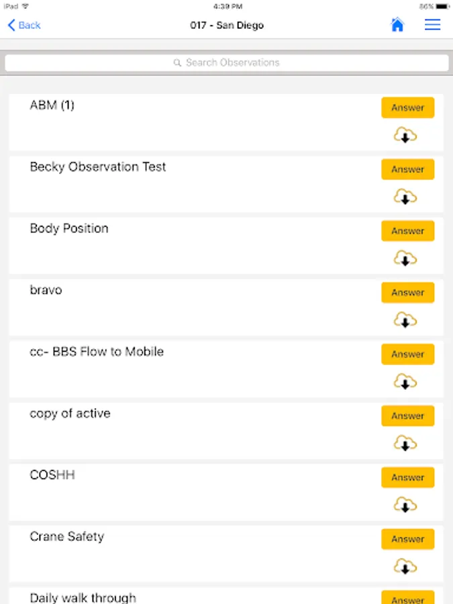Download the copy of active observation
Viewport: 453px width, 604px height.
pyautogui.click(x=405, y=444)
